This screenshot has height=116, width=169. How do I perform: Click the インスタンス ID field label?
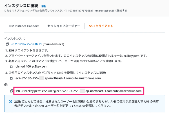point(15,39)
